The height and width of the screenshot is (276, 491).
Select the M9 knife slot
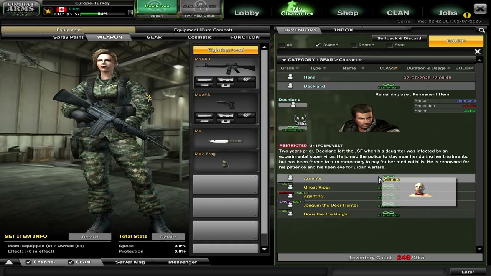pos(226,139)
